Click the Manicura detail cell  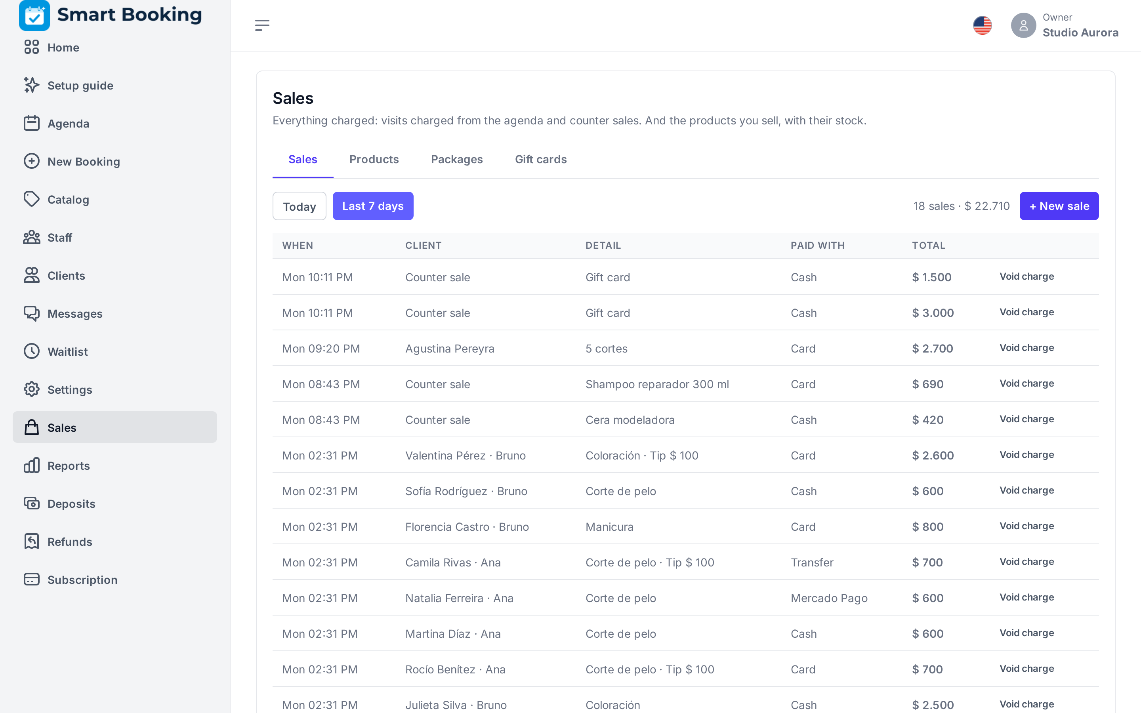(609, 527)
